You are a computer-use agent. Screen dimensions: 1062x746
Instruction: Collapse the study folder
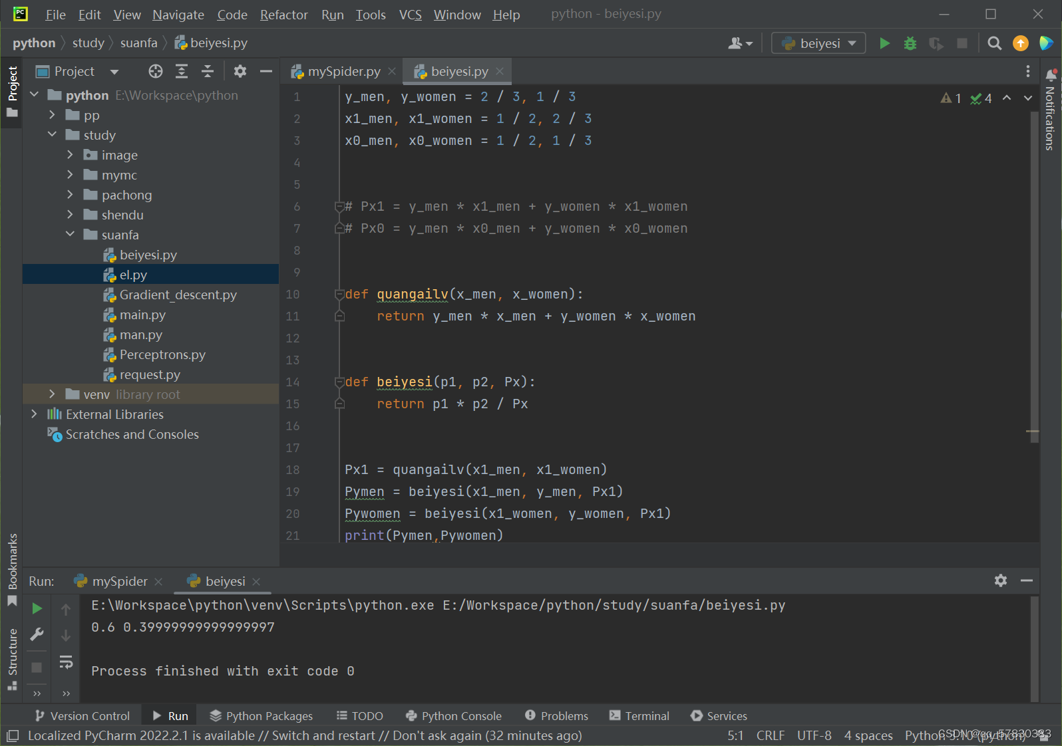[53, 135]
